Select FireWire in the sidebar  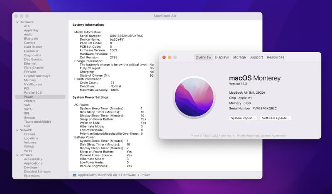(30, 72)
